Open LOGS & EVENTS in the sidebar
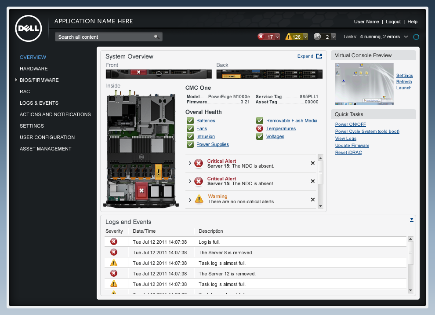 point(39,103)
